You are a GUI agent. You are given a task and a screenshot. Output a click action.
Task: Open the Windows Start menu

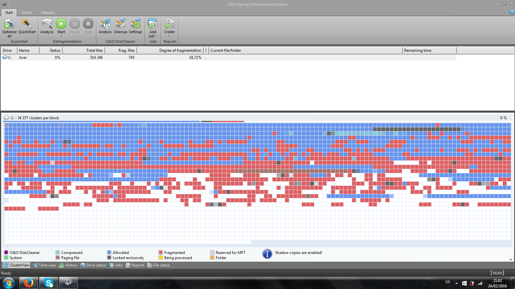(x=9, y=283)
